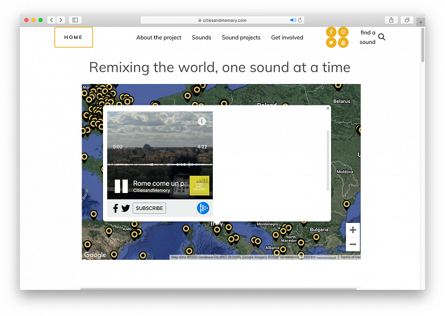
Task: Open the site's YouTube channel in header
Action: coord(343,43)
